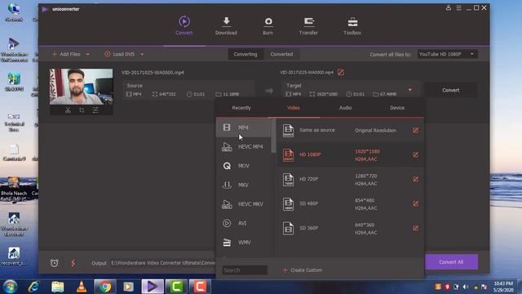This screenshot has width=522, height=294.
Task: Click the effects settings icon under thumbnail
Action: [x=95, y=110]
